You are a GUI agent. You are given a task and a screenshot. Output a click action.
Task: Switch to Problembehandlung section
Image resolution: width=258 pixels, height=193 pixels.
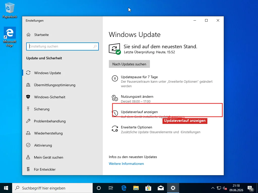pos(50,121)
